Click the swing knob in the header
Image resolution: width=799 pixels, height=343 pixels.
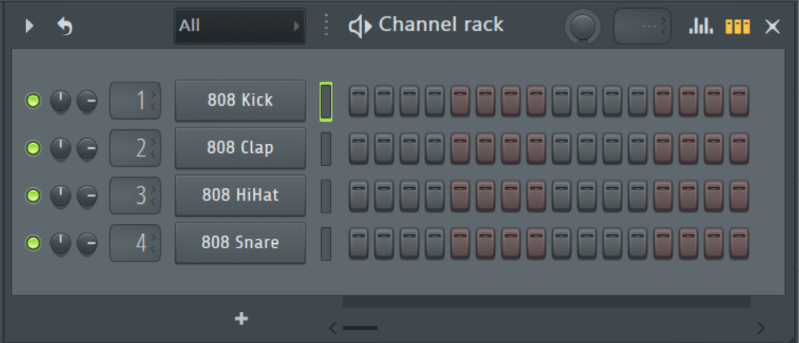click(583, 27)
